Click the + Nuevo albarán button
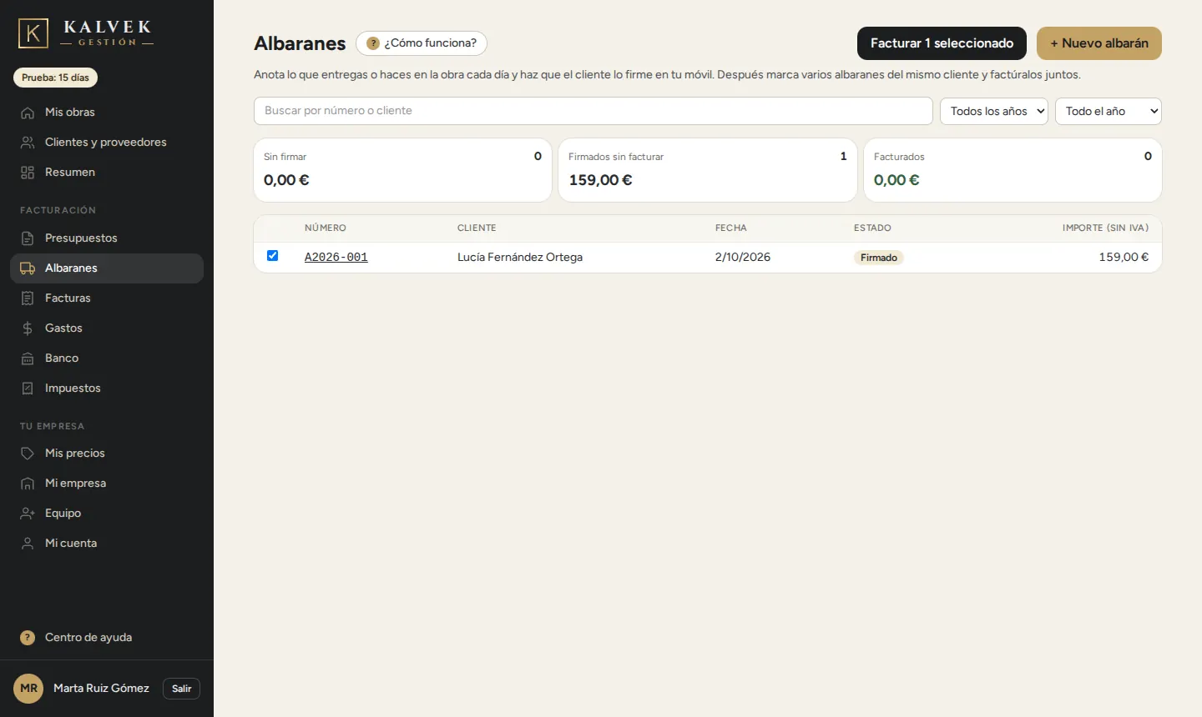Viewport: 1202px width, 717px height. (1099, 43)
